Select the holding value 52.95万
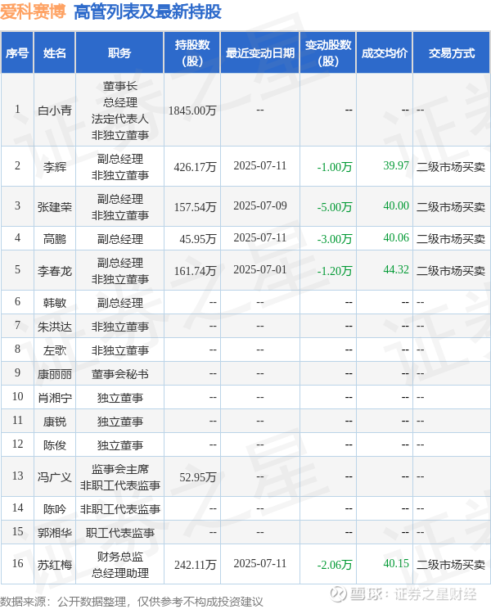The width and height of the screenshot is (491, 609). [x=197, y=477]
